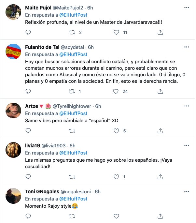
Task: Like Artze's tweet
Action: [116, 131]
